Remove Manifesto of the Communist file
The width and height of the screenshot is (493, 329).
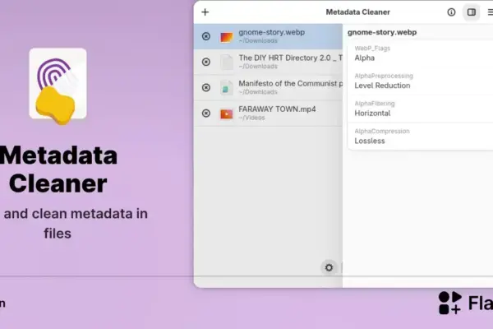tap(206, 87)
